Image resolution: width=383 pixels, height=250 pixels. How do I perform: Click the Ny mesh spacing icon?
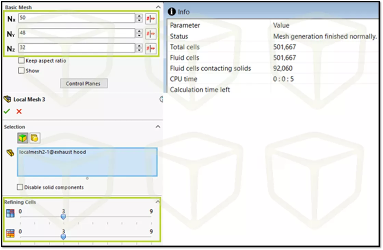(x=150, y=33)
